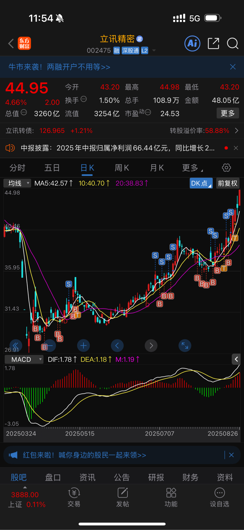The image size is (244, 530).
Task: Change the 前复权 adjustment option
Action: (228, 183)
